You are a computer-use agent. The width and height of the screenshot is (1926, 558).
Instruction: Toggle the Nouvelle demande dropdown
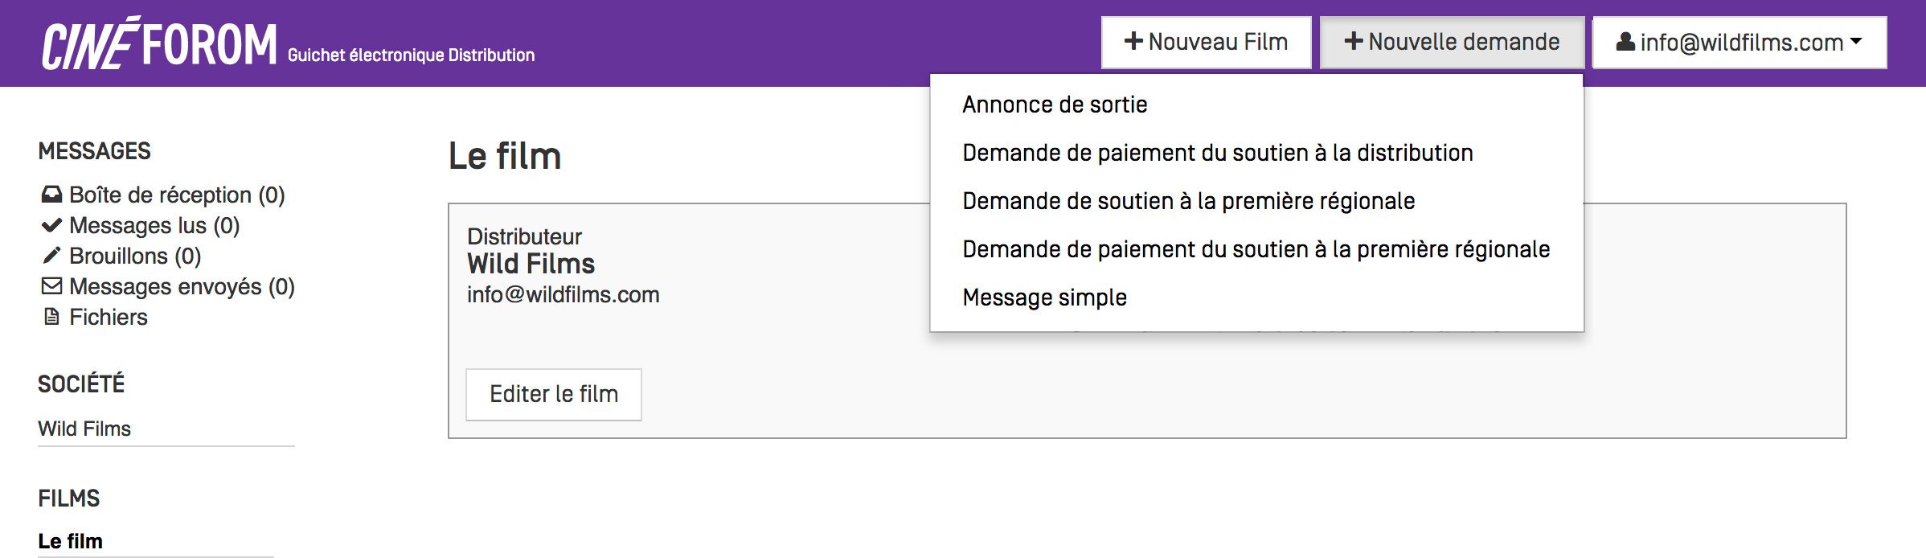tap(1452, 42)
